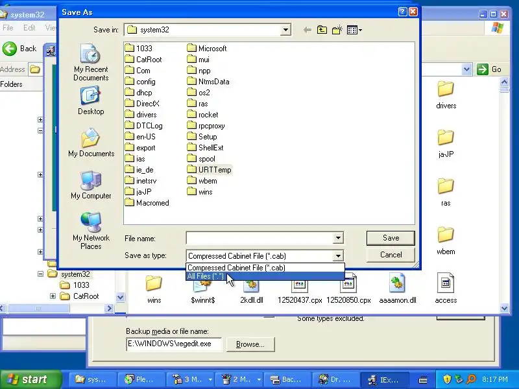519x389 pixels.
Task: Select My Computer in places bar
Action: [x=91, y=185]
